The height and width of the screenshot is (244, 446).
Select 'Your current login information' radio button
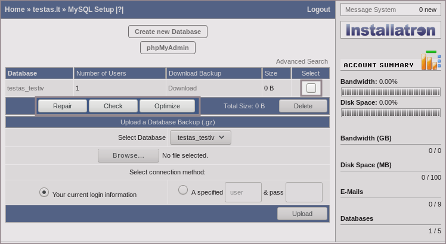(44, 192)
